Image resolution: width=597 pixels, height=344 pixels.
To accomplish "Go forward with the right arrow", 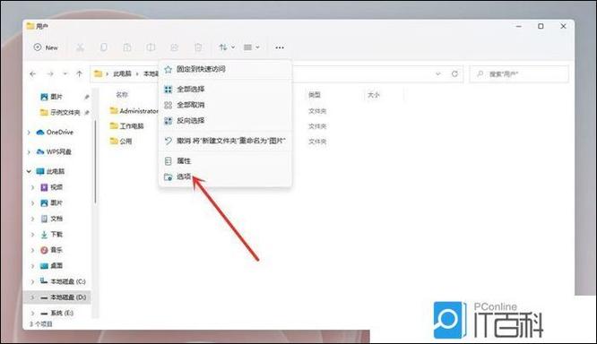I will [50, 73].
